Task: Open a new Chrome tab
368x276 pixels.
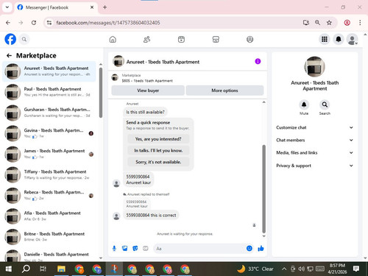Action: pyautogui.click(x=105, y=7)
